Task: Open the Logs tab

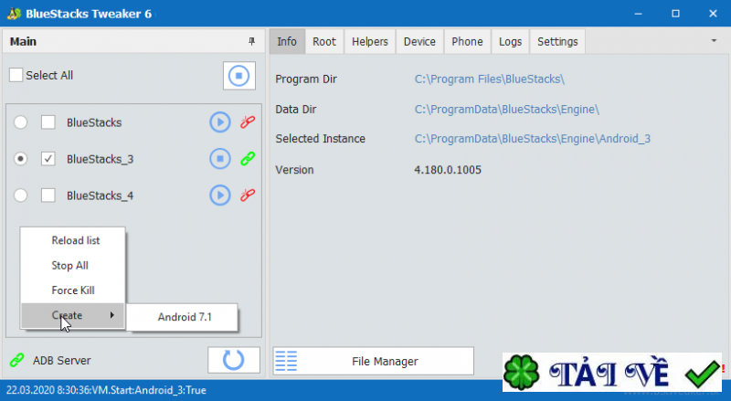Action: pyautogui.click(x=510, y=41)
